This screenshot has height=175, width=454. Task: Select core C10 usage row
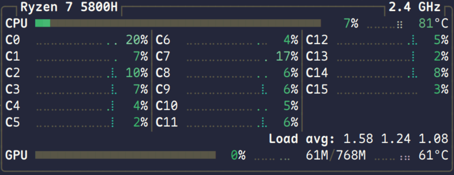(x=227, y=106)
